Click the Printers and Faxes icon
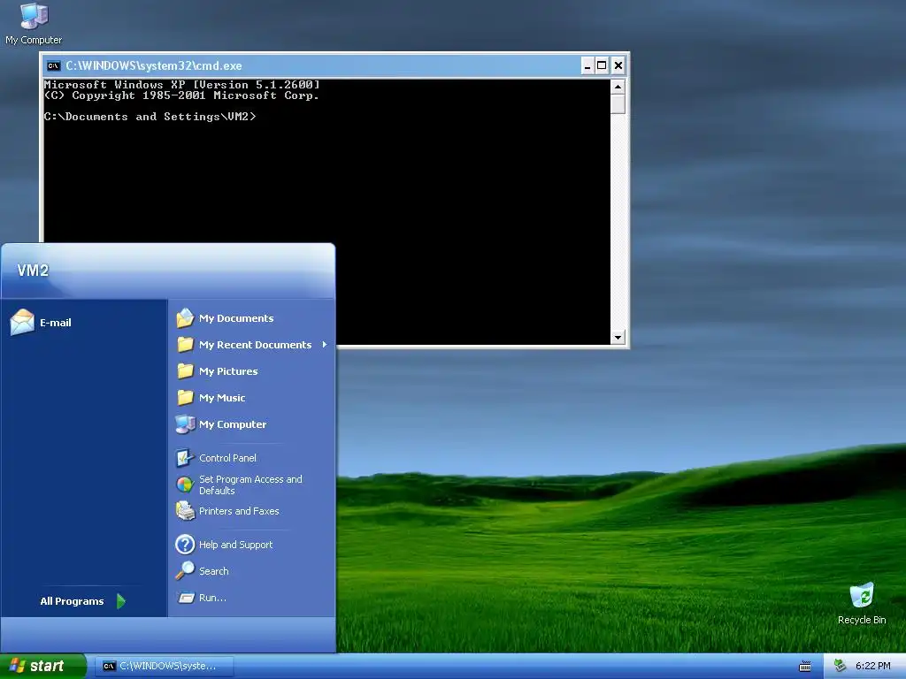 tap(185, 511)
